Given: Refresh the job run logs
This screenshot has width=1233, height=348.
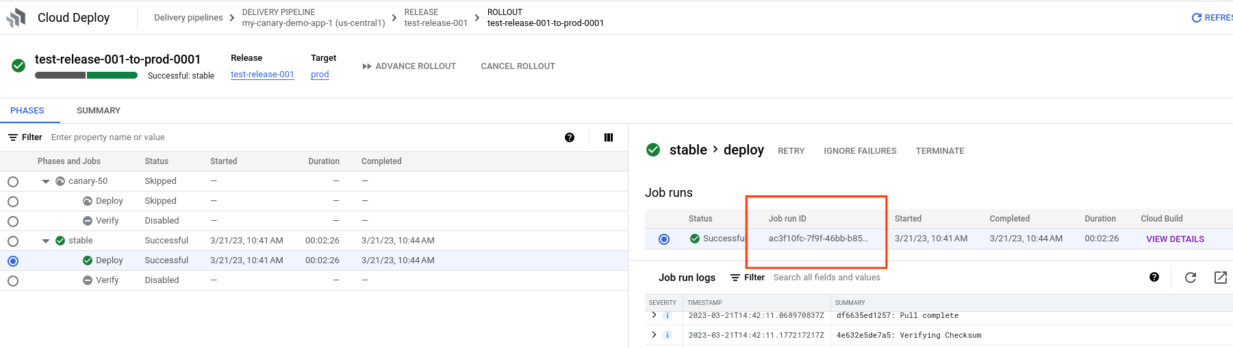Looking at the screenshot, I should point(1191,277).
